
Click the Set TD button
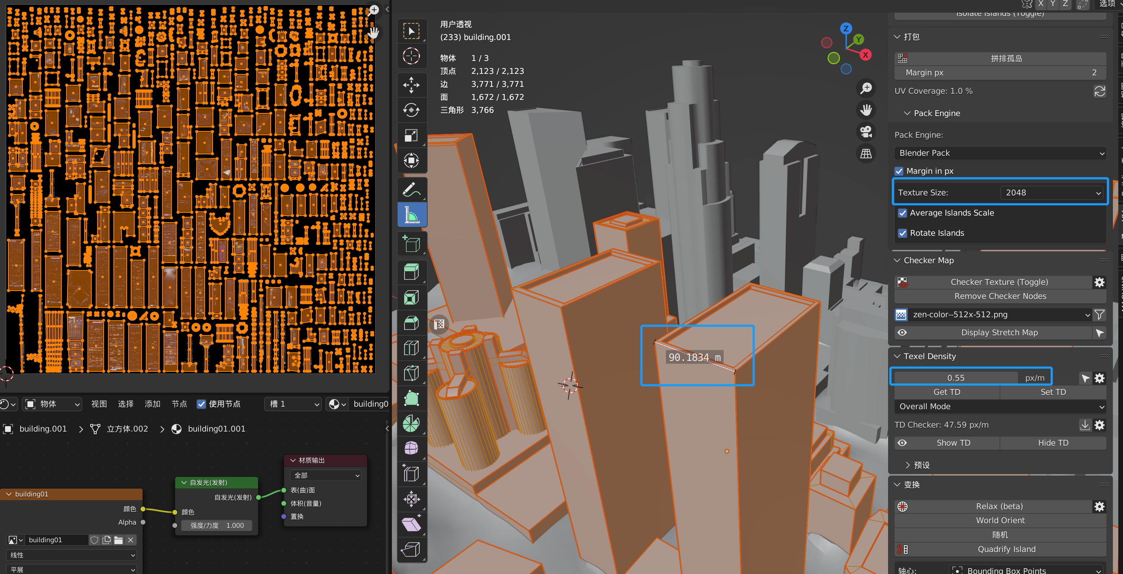pyautogui.click(x=1053, y=392)
